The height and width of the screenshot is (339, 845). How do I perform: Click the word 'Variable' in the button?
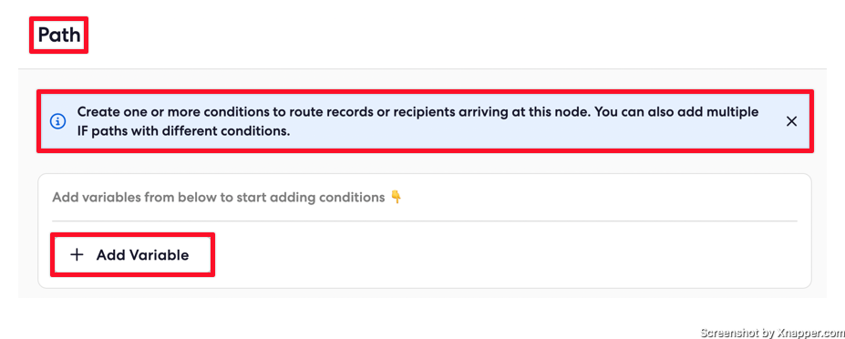pos(158,255)
